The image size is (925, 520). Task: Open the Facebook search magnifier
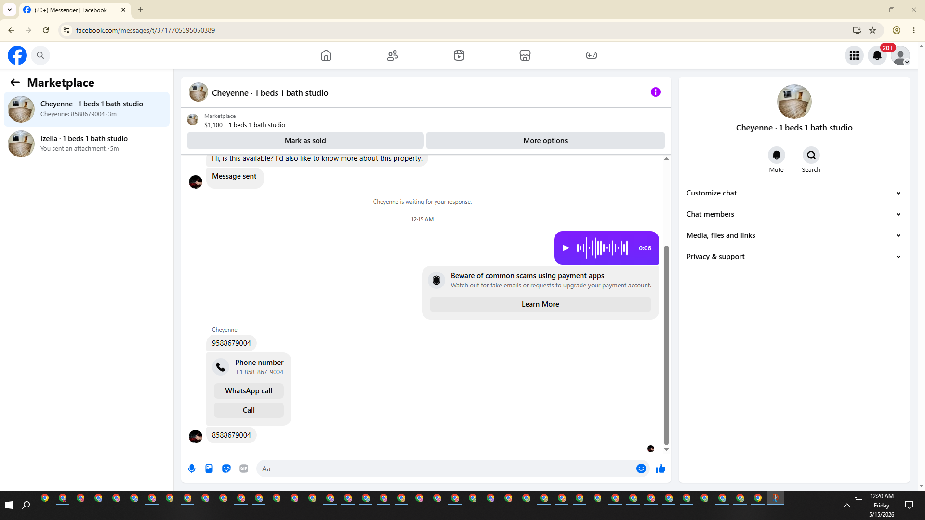pos(40,55)
